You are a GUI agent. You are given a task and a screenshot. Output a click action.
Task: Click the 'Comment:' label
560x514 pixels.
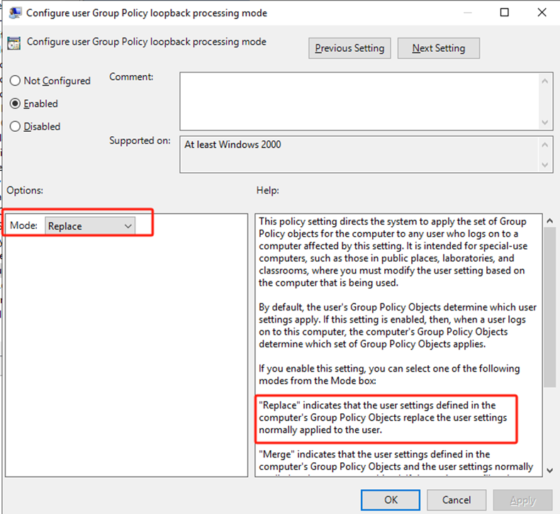click(131, 77)
